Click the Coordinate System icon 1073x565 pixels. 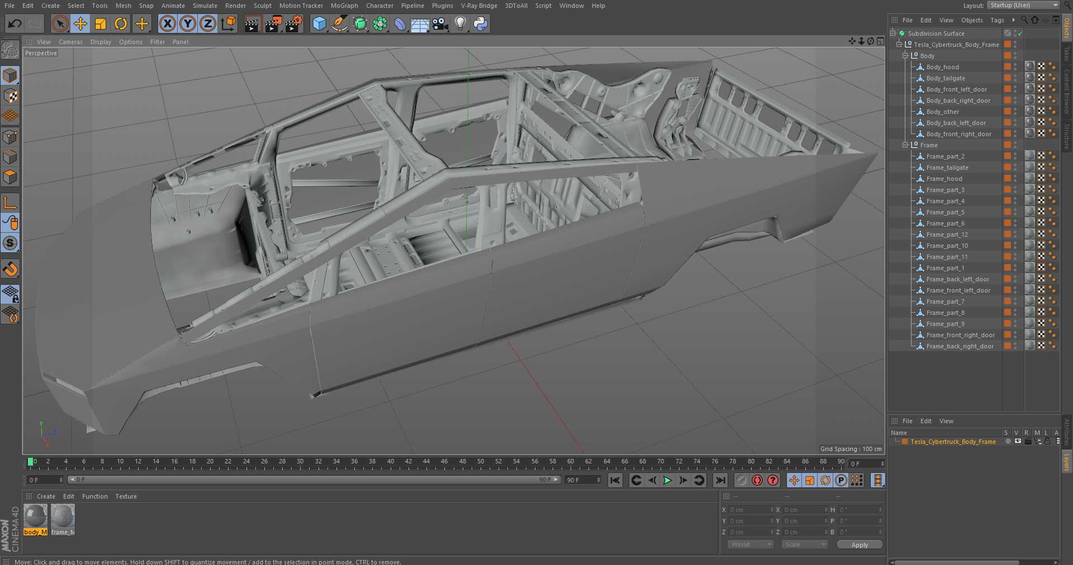pyautogui.click(x=229, y=23)
